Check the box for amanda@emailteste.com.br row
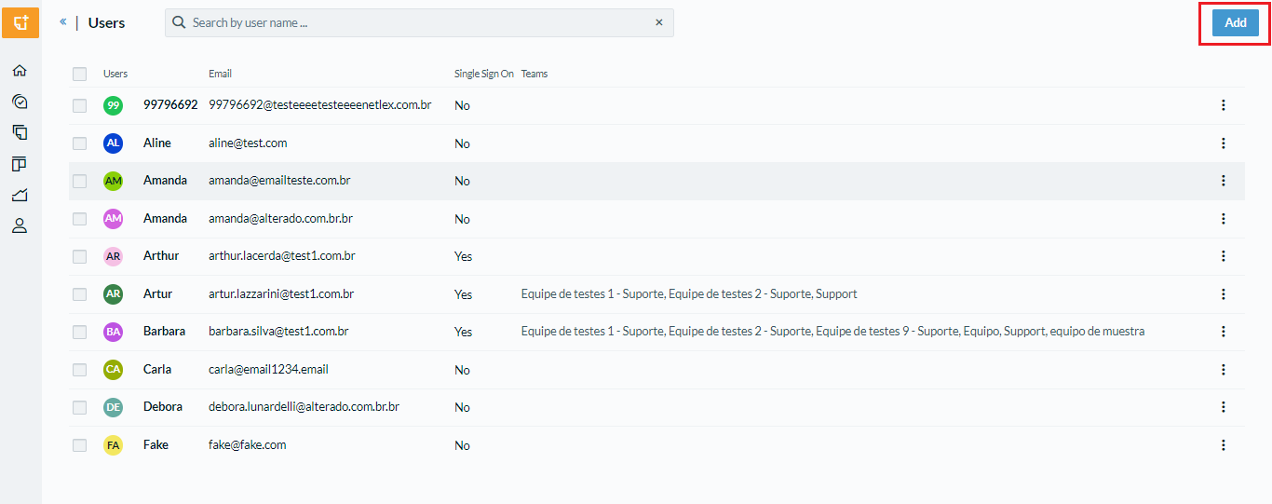This screenshot has width=1272, height=504. coord(79,181)
